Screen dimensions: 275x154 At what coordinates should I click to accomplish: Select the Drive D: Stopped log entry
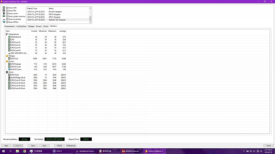(x=58, y=12)
